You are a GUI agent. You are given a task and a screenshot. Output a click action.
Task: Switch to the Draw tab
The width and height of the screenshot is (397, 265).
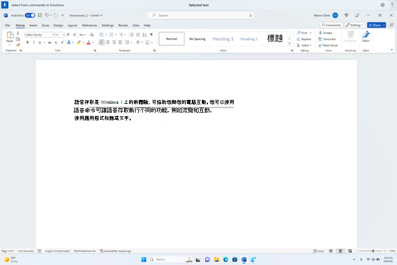(45, 25)
